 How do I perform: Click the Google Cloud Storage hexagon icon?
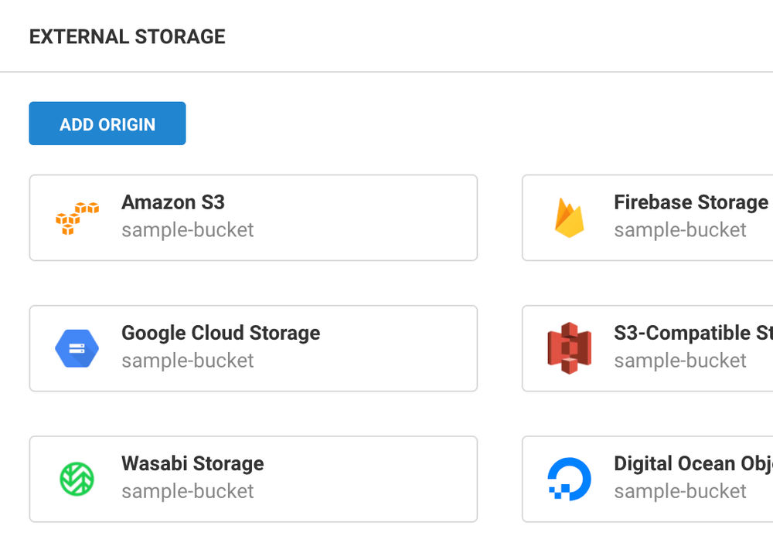tap(76, 348)
